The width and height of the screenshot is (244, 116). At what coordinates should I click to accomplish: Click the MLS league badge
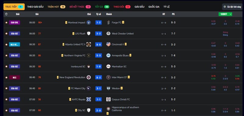tap(14, 77)
